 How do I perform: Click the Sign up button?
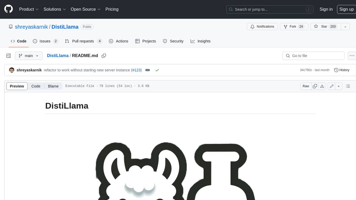[346, 9]
